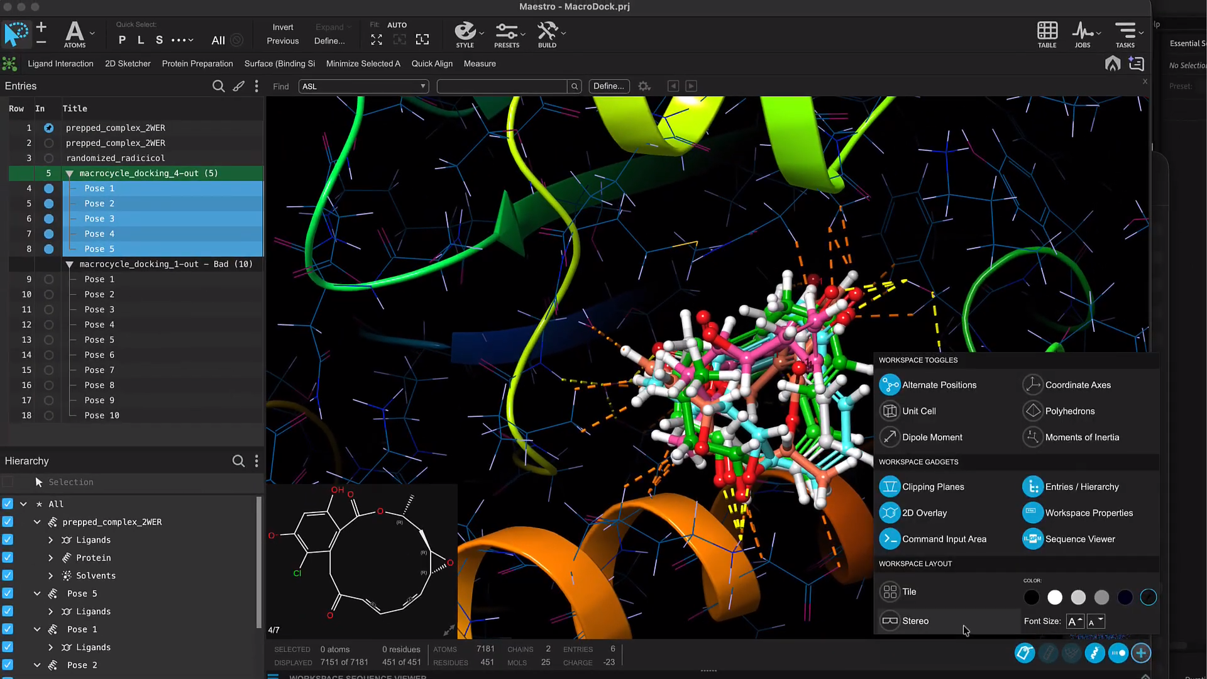Collapse prepped_complex_2WER hierarchy node

[37, 522]
